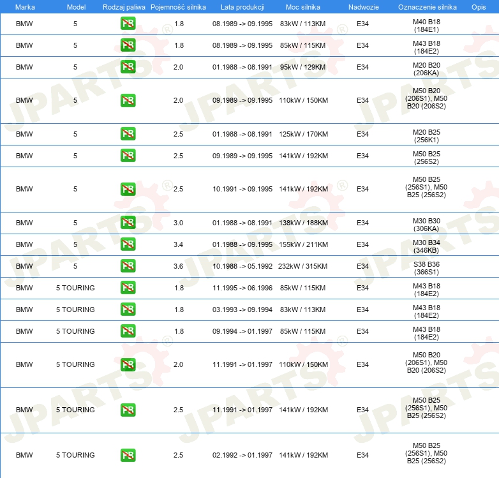499x478 pixels.
Task: Click the Marka column header
Action: (25, 7)
